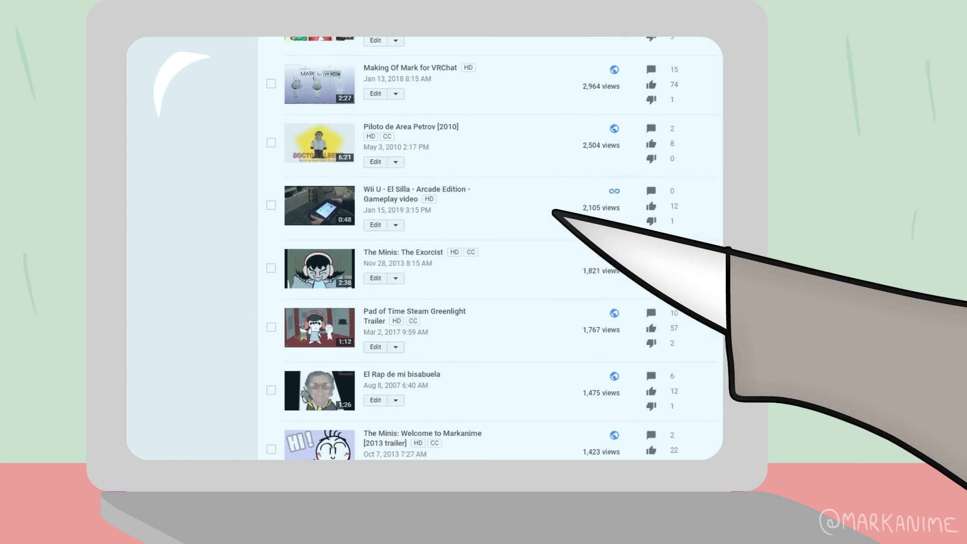Click thumbs-down icon for Pad of Time Trailer

(651, 344)
